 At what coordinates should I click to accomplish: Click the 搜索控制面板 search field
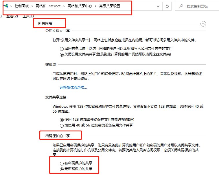point(200,6)
